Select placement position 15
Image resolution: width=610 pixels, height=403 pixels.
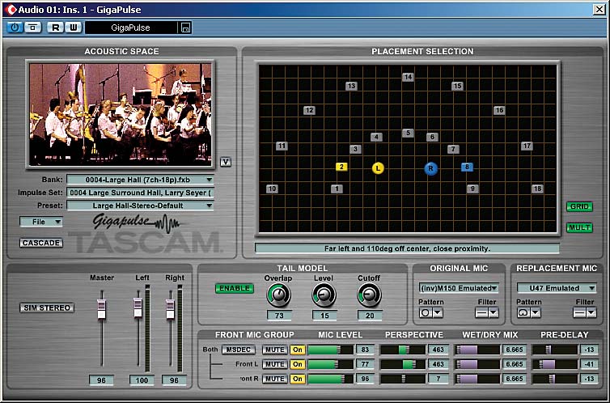(457, 86)
